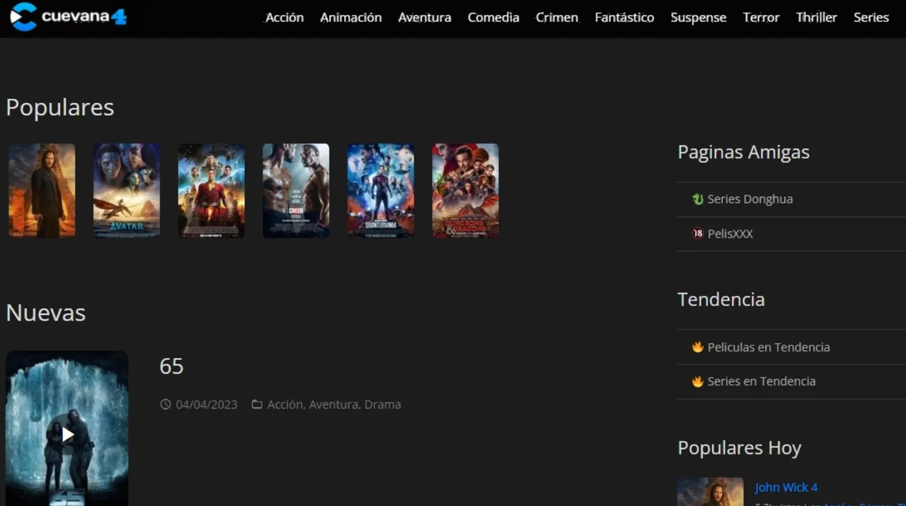This screenshot has height=506, width=906.
Task: Open the Fantástico genre menu
Action: (624, 18)
